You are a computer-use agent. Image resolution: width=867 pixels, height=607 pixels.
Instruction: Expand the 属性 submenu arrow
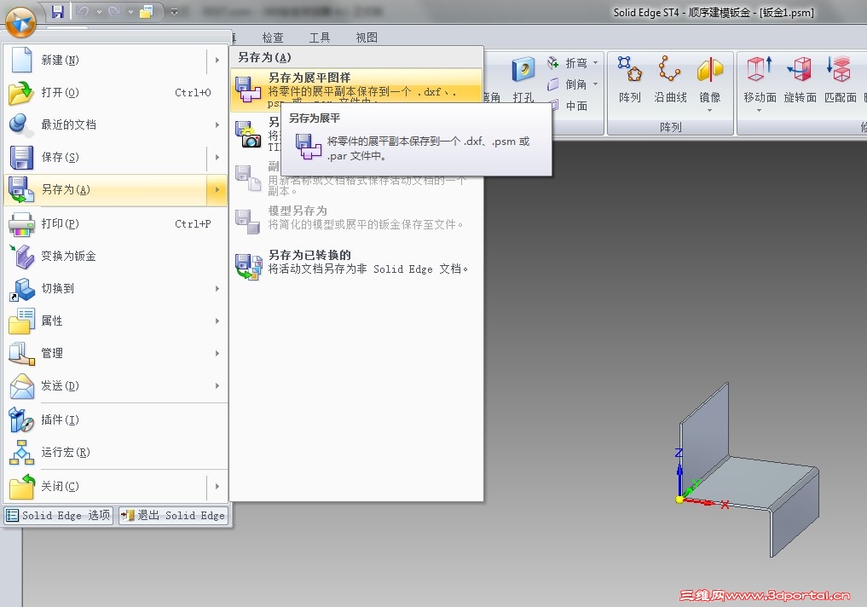(217, 321)
